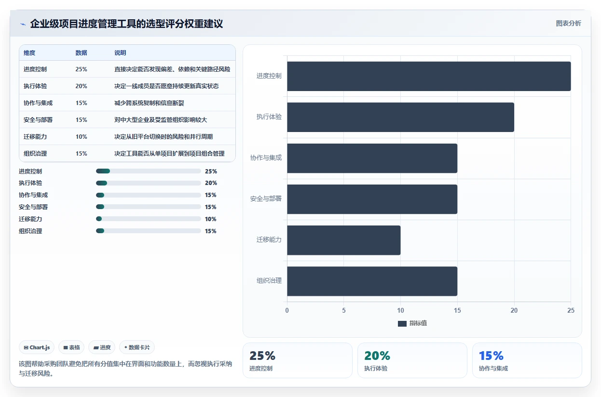Select the 数据卡片 tag chip
Viewport: 601px width, 397px height.
137,347
